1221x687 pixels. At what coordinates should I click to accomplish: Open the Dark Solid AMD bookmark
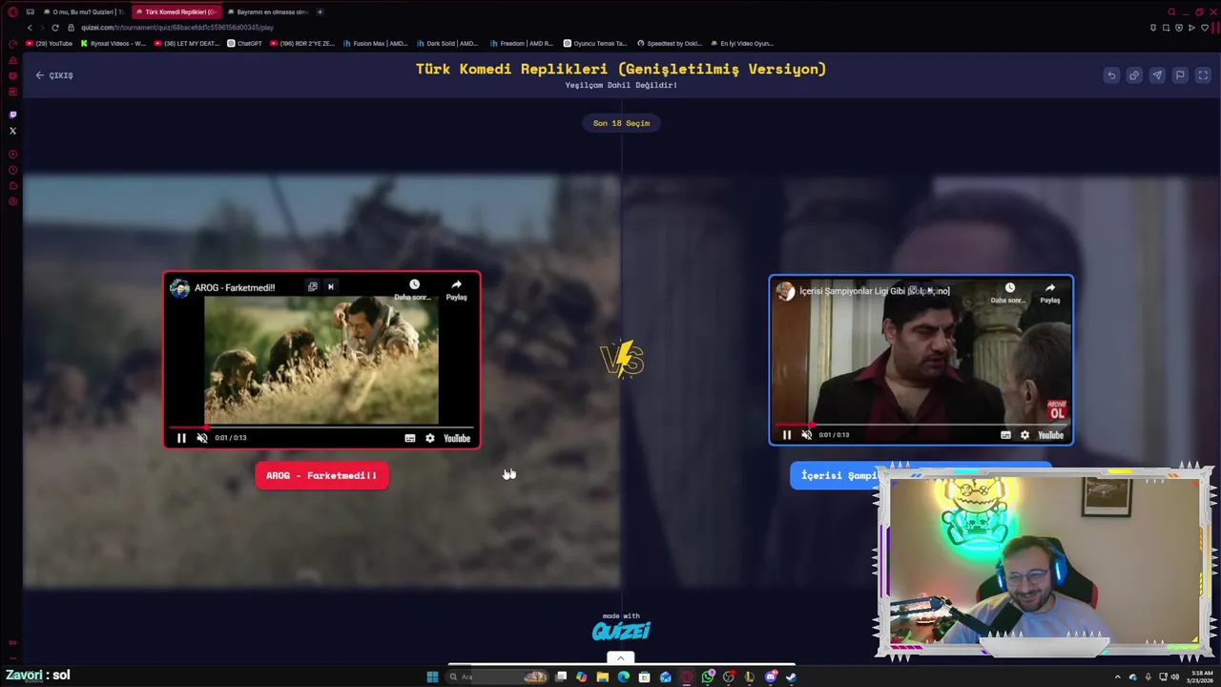click(x=447, y=43)
